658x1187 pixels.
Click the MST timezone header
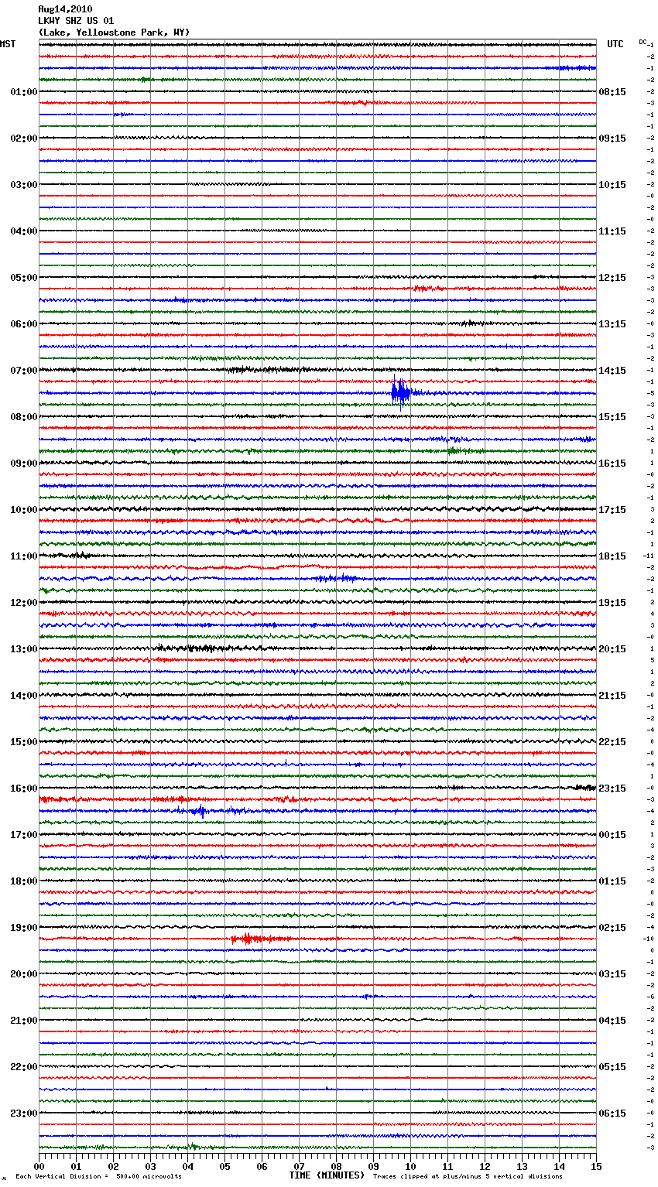tap(8, 44)
